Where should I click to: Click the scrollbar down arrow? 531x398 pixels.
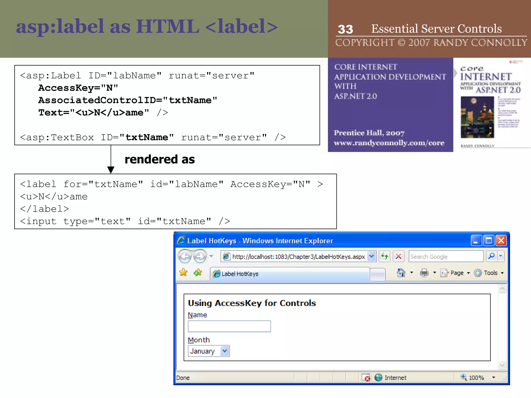(502, 365)
